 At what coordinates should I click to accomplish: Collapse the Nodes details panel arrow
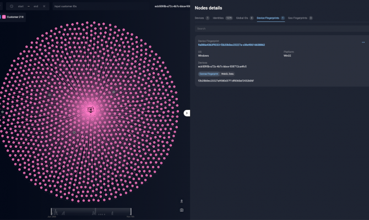[187, 113]
